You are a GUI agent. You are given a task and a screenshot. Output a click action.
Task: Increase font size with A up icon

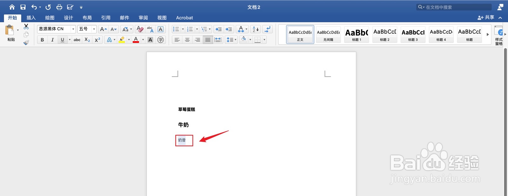tap(103, 29)
